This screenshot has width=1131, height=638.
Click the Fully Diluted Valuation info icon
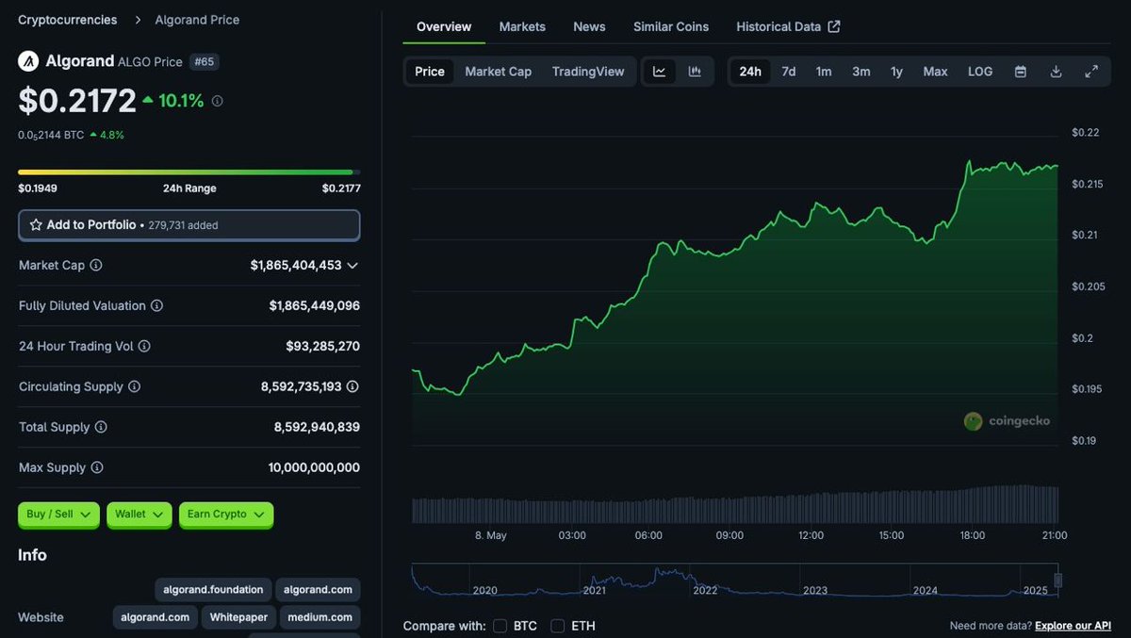(x=157, y=306)
